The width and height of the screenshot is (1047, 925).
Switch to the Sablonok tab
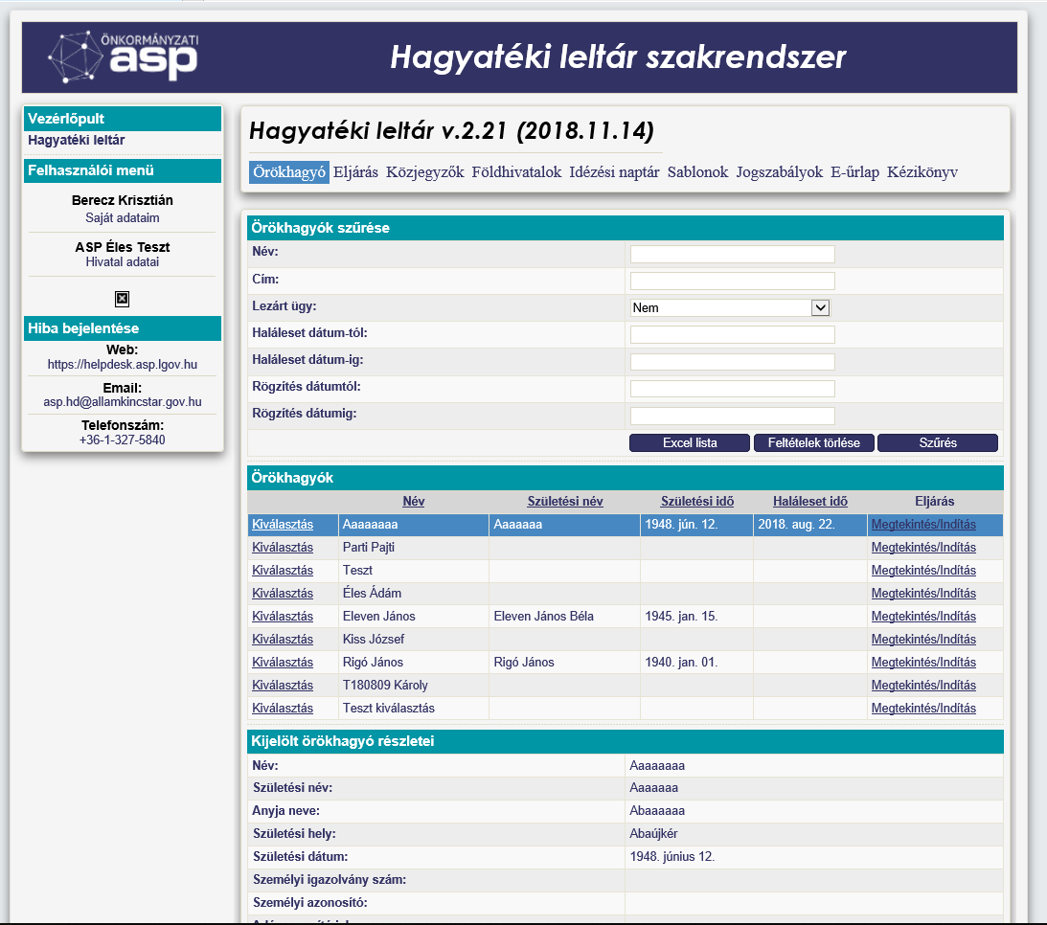click(697, 172)
